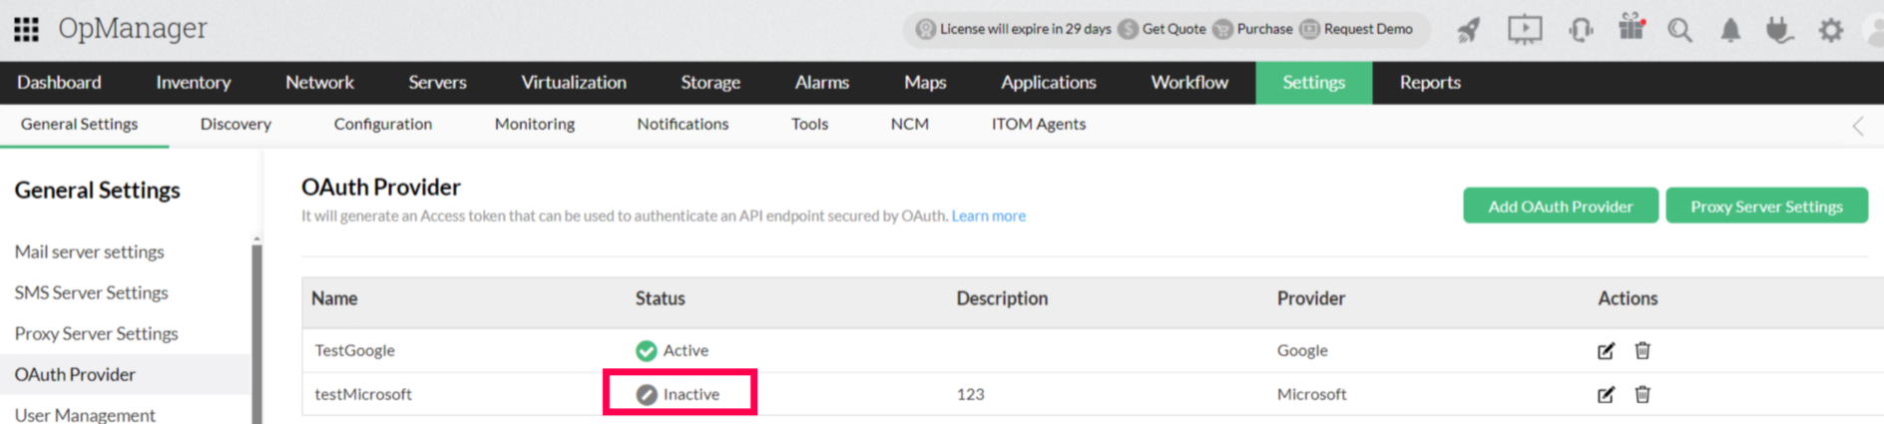Click the rocket quick-start icon
The height and width of the screenshot is (424, 1884).
pyautogui.click(x=1469, y=30)
